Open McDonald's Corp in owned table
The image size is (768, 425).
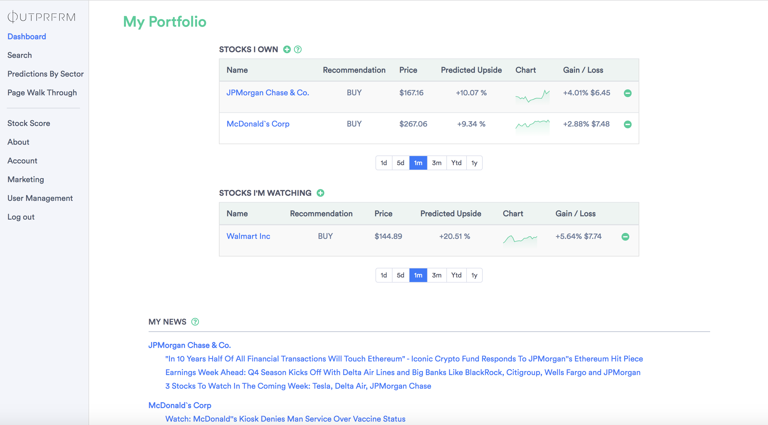pyautogui.click(x=258, y=124)
